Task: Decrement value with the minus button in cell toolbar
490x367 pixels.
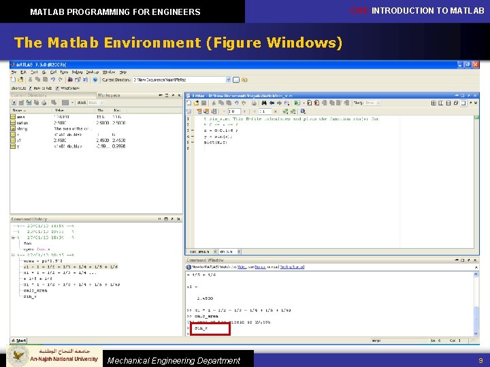Action: pyautogui.click(x=225, y=111)
